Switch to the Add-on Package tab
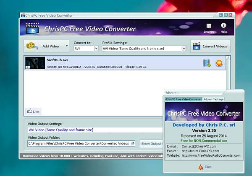Viewport: 252px width, 176px height. click(213, 99)
